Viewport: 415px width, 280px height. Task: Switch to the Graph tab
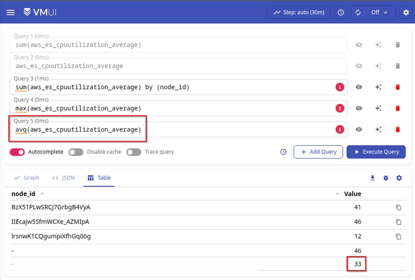coord(26,178)
